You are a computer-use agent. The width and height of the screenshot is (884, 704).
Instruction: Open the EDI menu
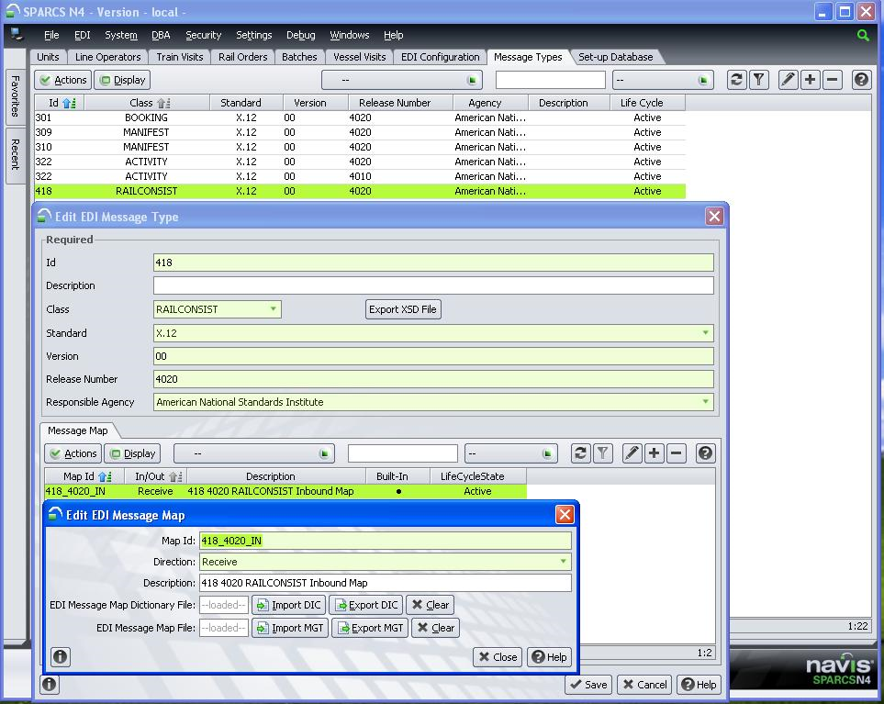tap(83, 35)
